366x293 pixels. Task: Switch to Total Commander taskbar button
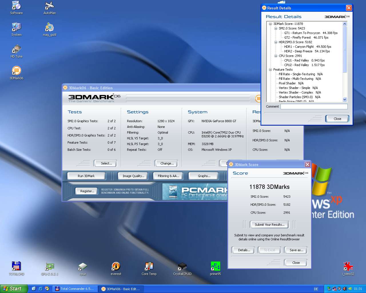click(75, 289)
